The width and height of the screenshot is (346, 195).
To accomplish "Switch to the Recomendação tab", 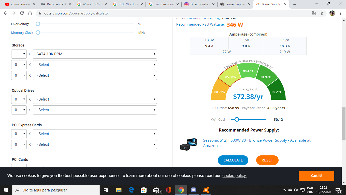I will tap(56, 4).
